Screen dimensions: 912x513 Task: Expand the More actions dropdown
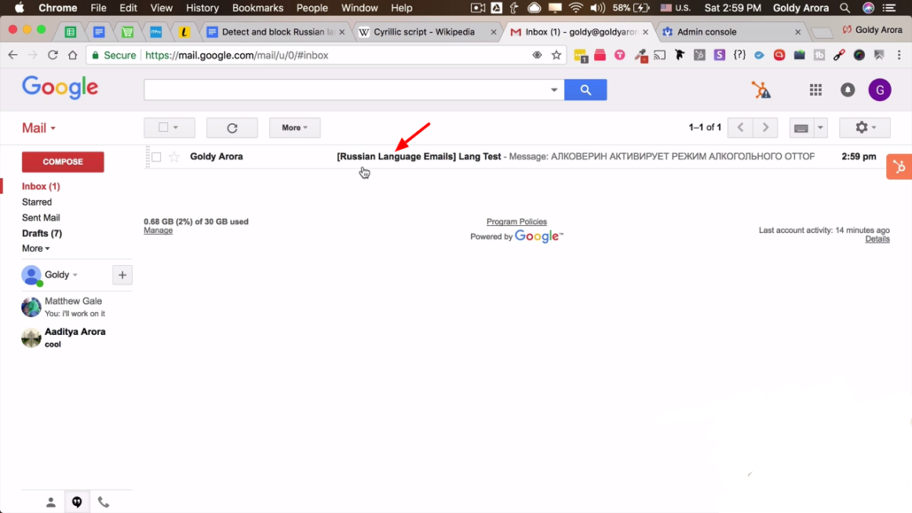tap(294, 128)
